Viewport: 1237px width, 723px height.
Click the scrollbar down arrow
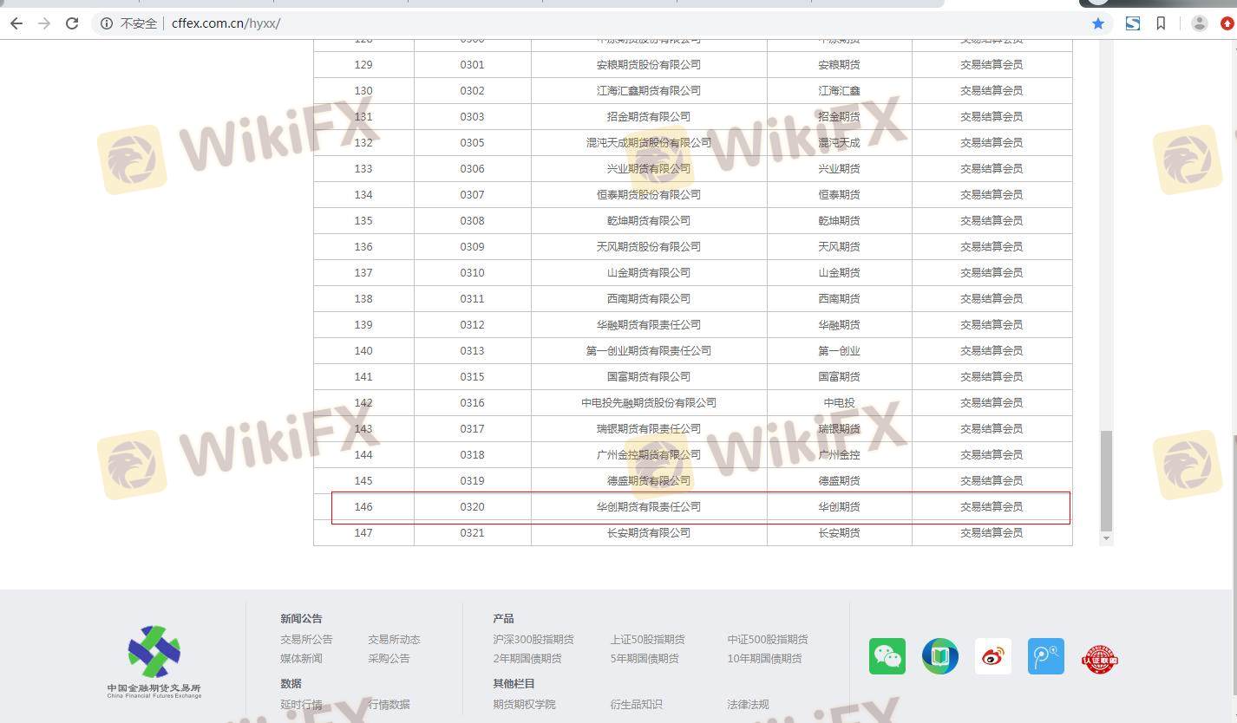click(1106, 539)
